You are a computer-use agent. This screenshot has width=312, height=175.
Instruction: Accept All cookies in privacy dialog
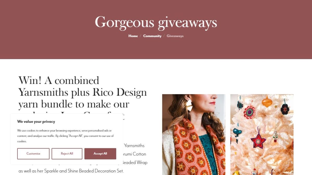click(x=100, y=154)
